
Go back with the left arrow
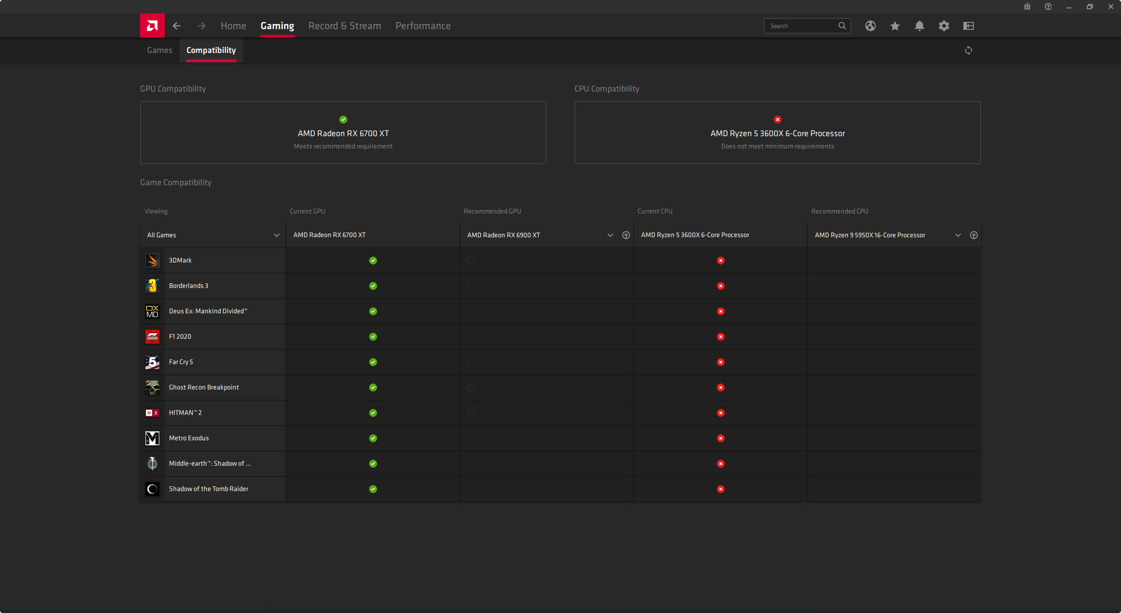tap(176, 26)
